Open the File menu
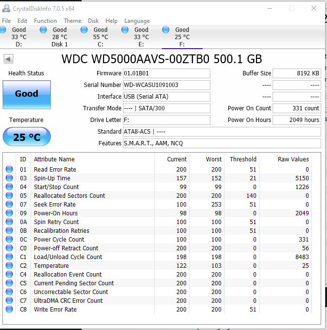The width and height of the screenshot is (327, 330). pyautogui.click(x=6, y=21)
